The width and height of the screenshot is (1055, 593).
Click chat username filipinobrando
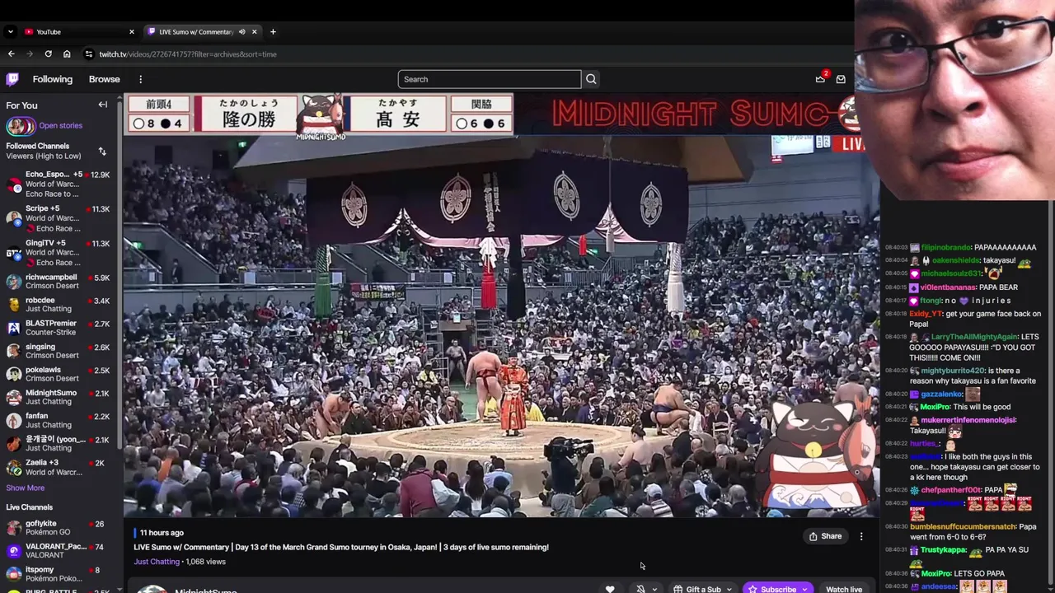[x=945, y=247]
